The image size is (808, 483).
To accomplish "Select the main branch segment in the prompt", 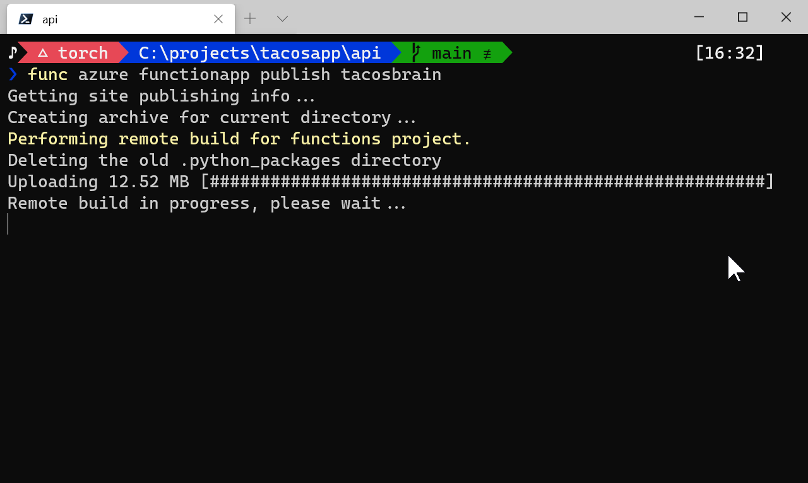I will click(451, 53).
